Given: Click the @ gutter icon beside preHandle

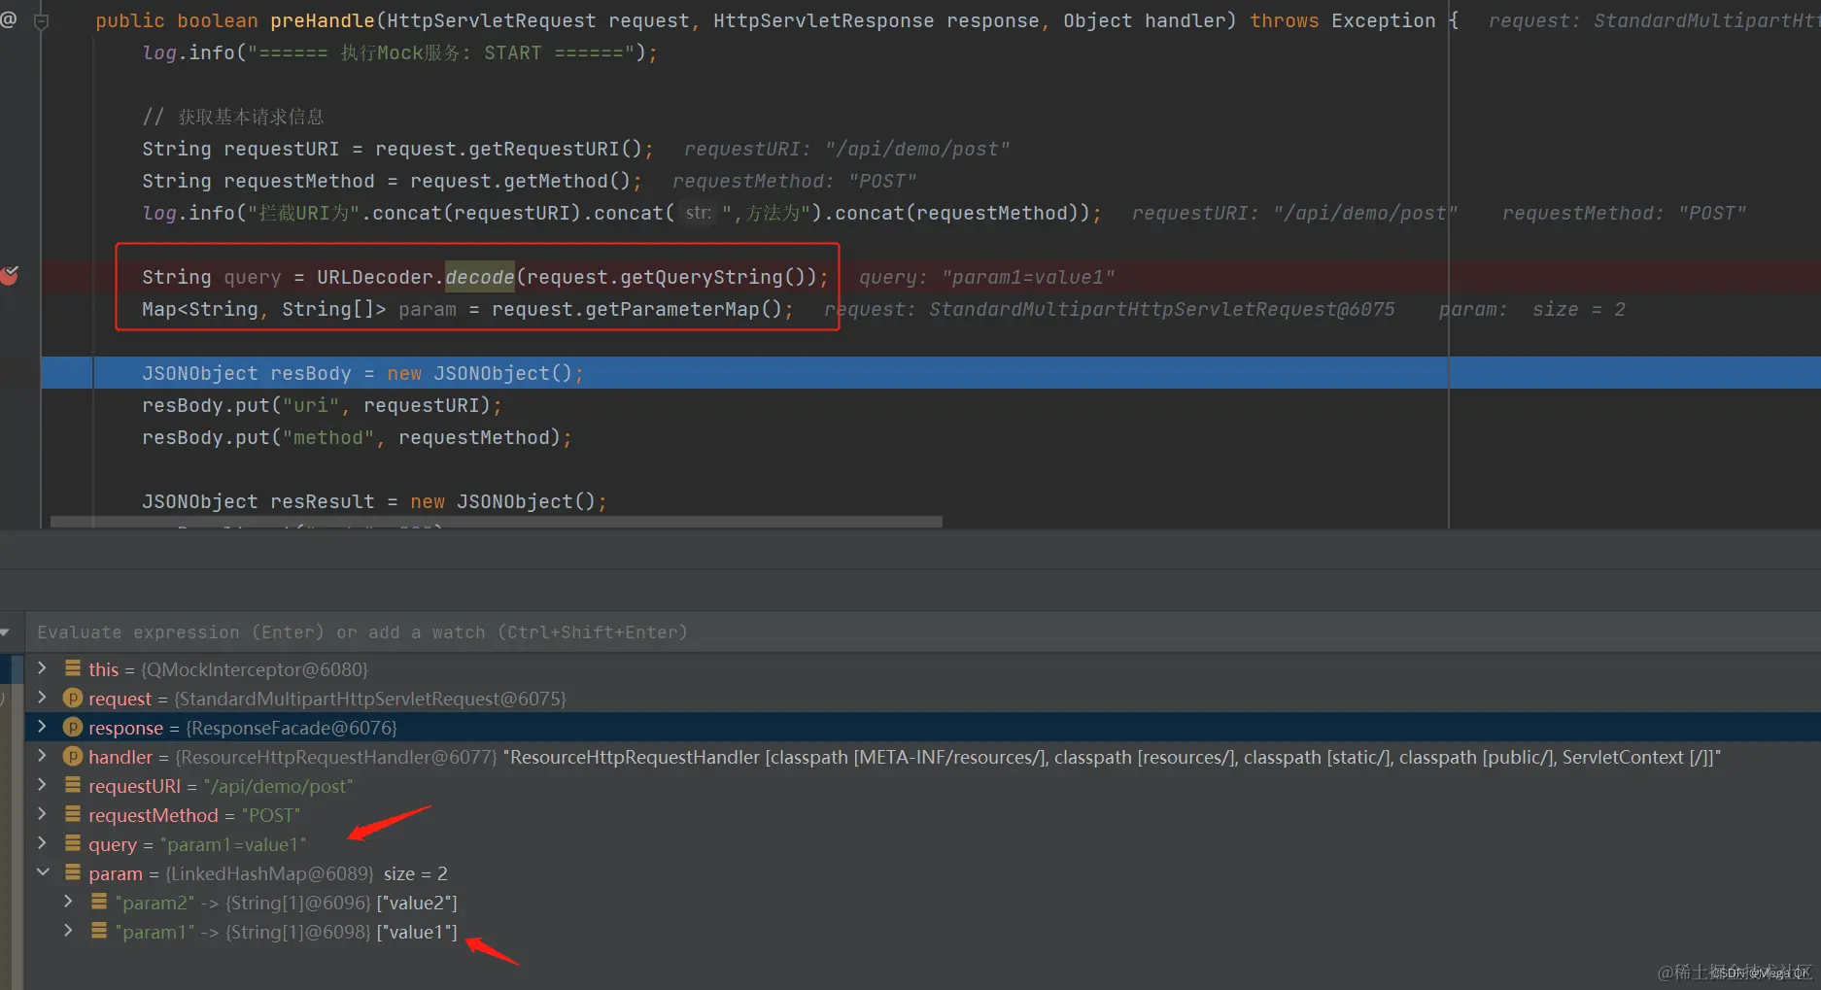Looking at the screenshot, I should pos(9,19).
